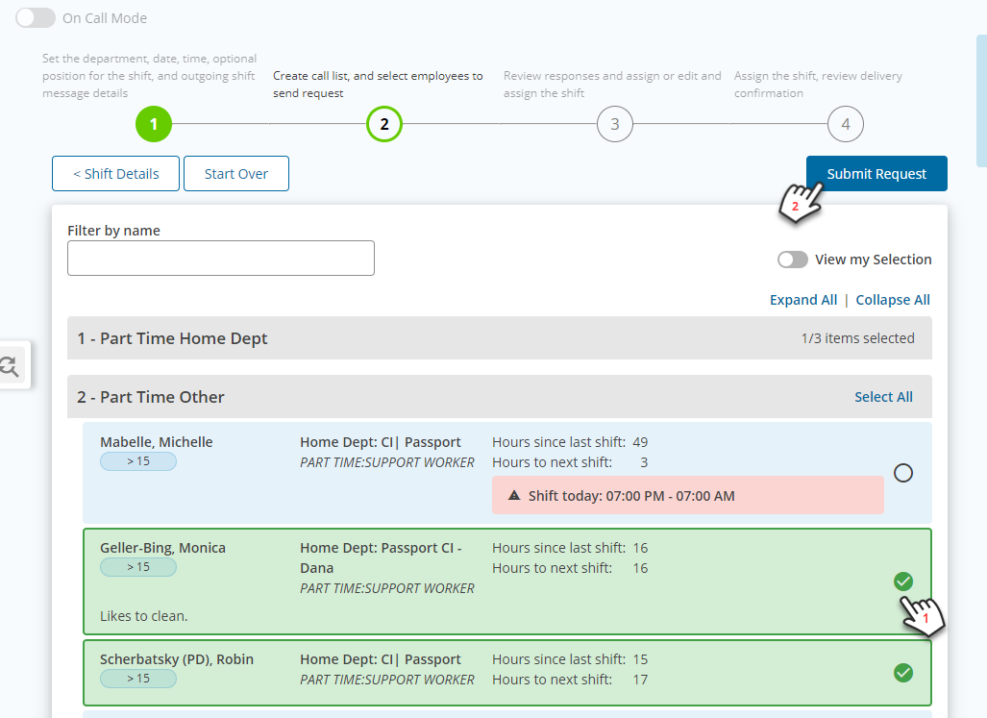Select Mabelle, Michelle's radio circle
The image size is (987, 718).
[903, 473]
